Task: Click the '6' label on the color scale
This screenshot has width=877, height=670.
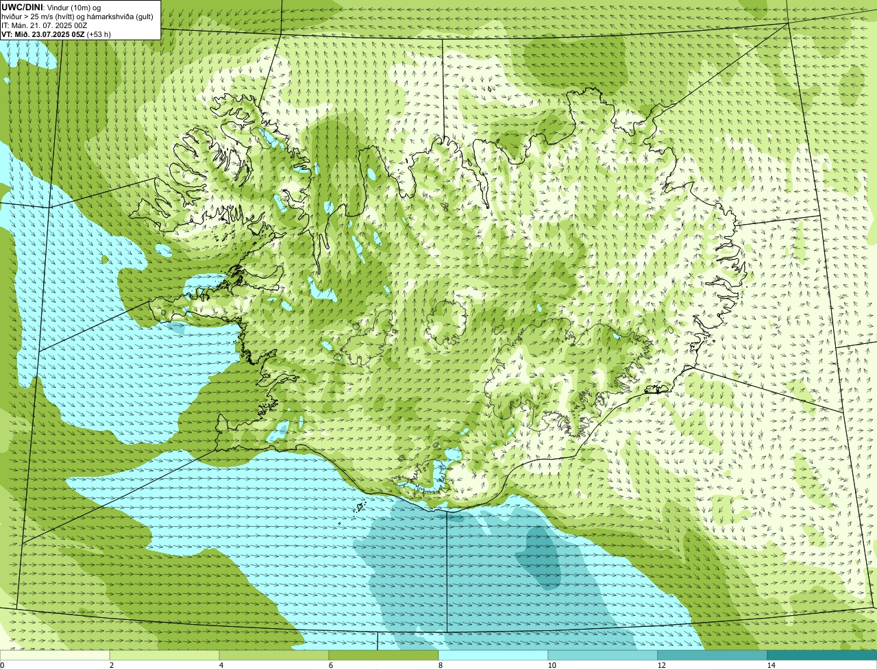Action: (330, 665)
